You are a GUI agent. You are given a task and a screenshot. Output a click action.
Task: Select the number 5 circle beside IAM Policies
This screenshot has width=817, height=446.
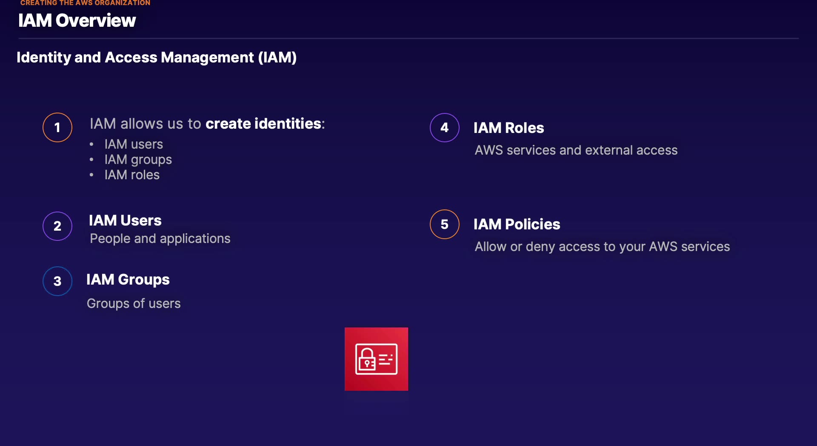[445, 224]
